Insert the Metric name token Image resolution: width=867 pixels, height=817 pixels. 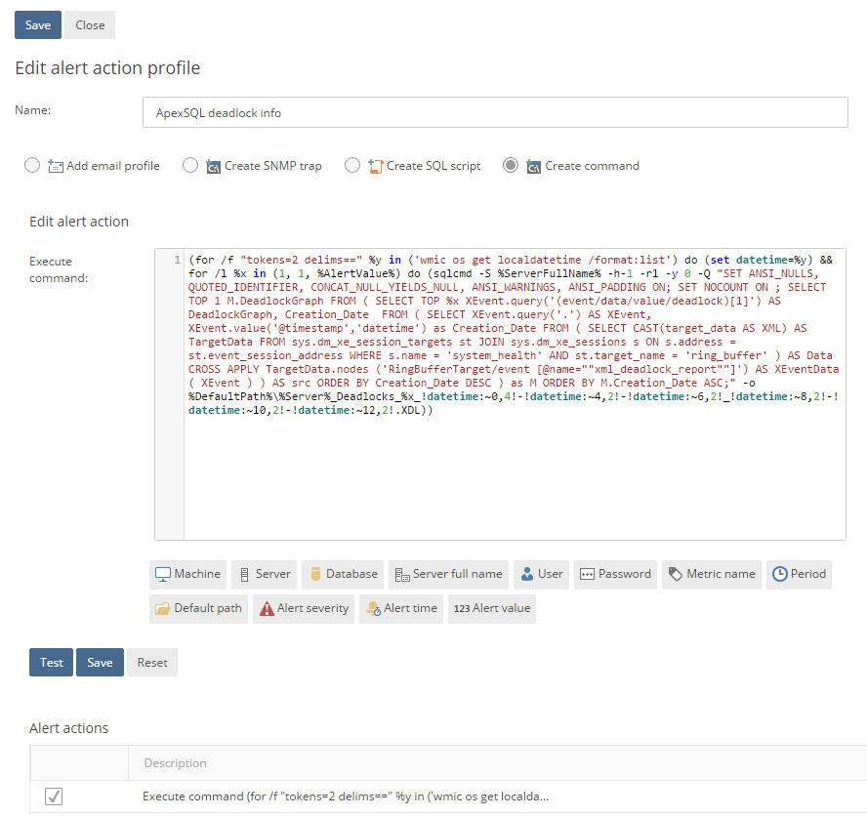(x=711, y=574)
